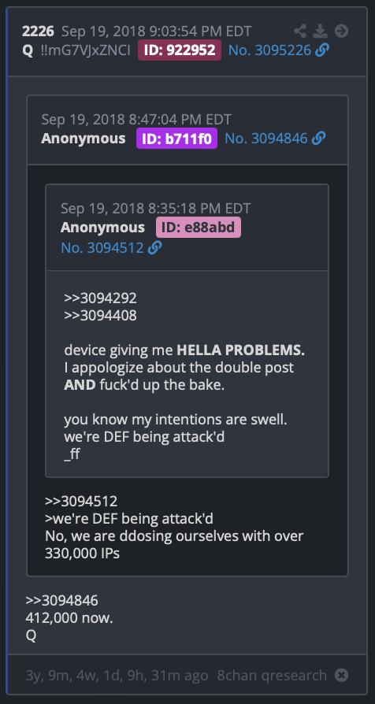Follow the >>3094408 reply reference

100,316
